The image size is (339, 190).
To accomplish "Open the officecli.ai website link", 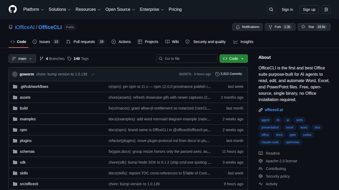I will tap(274, 110).
